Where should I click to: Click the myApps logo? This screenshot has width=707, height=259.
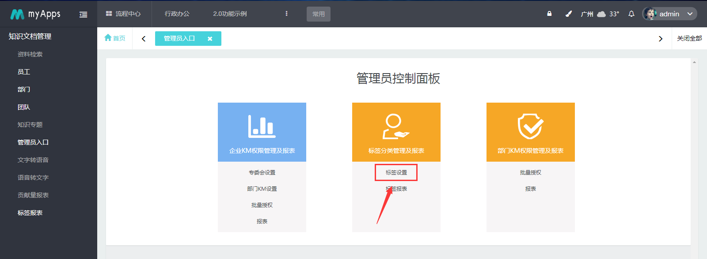(35, 14)
